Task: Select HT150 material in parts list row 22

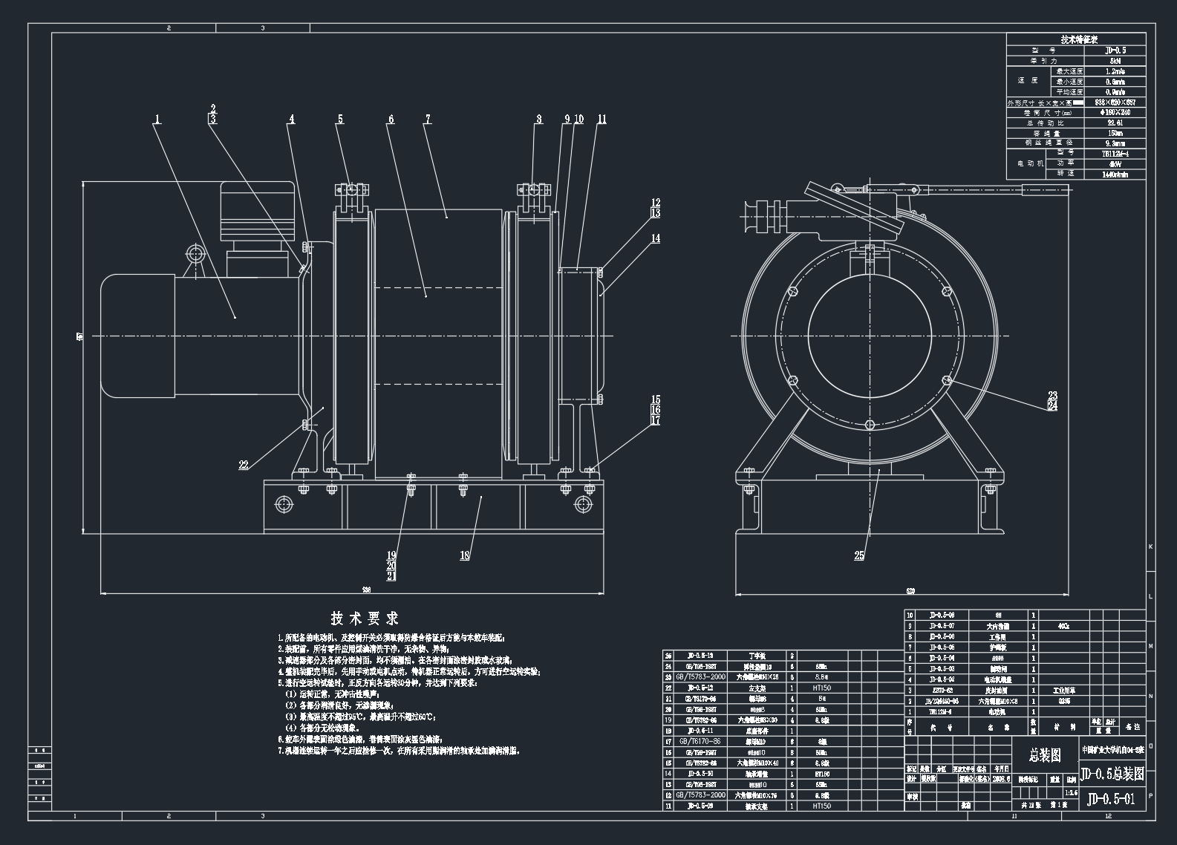Action: pyautogui.click(x=821, y=688)
